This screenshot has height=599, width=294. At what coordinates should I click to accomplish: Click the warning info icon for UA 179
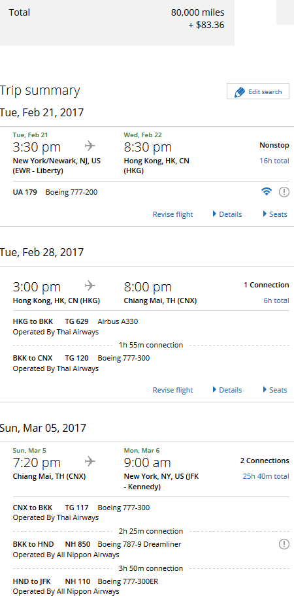tap(284, 192)
